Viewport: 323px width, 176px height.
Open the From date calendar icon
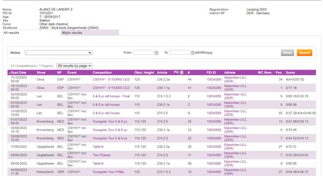[157, 53]
